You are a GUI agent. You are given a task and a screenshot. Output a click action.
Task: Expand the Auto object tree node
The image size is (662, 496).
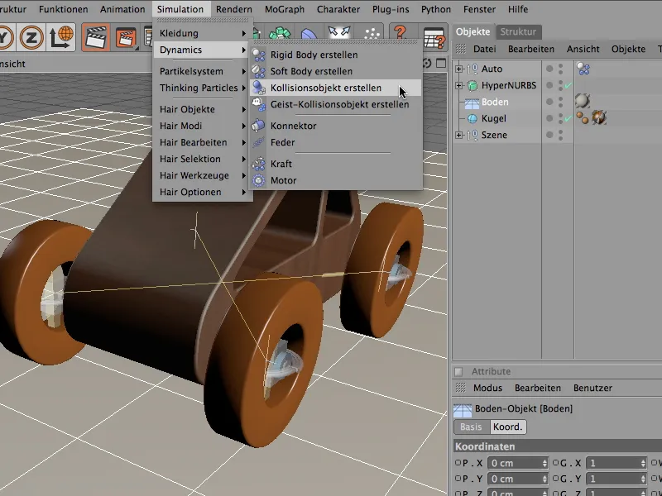coord(459,69)
